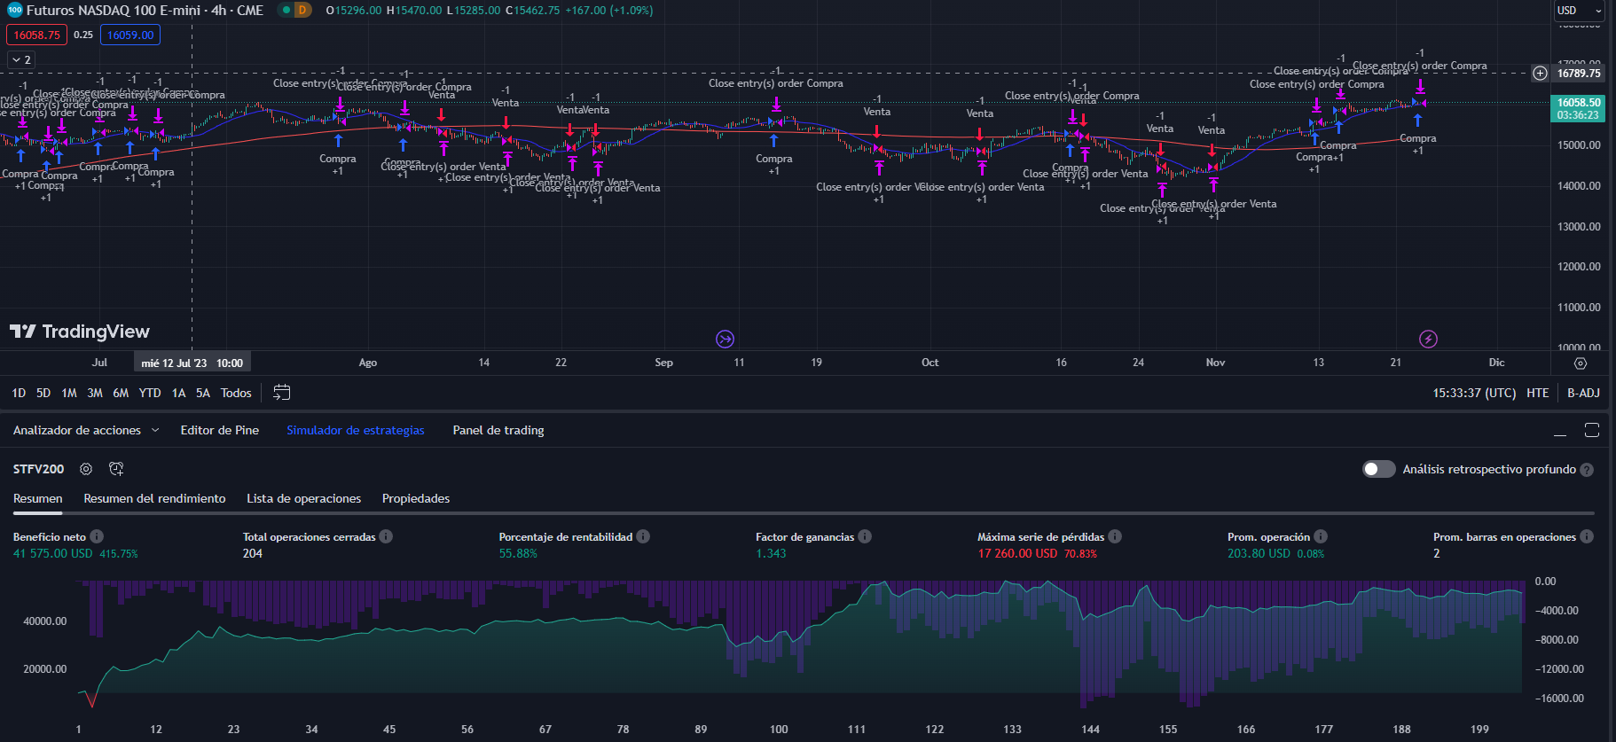Click the scroll to latest bar icon
Viewport: 1616px width, 742px height.
[725, 339]
